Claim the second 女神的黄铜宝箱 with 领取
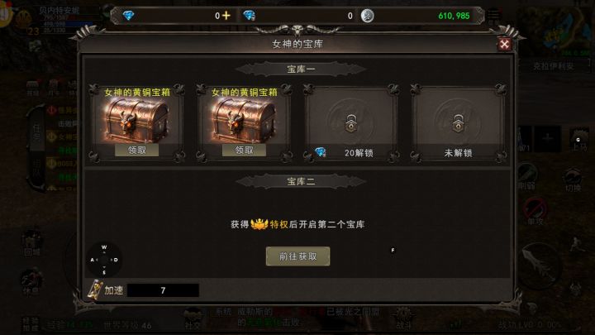 (x=244, y=150)
